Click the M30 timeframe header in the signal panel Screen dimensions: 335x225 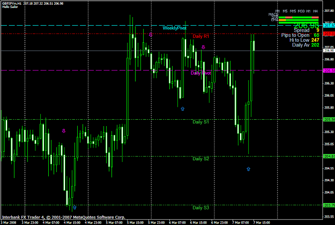click(x=301, y=11)
